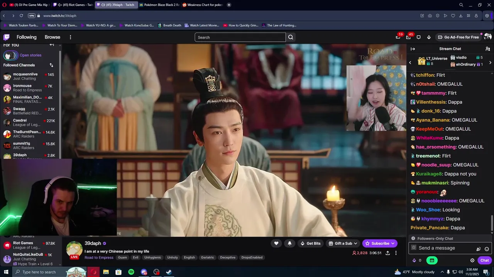Open the Road to Empress category link
This screenshot has width=494, height=277.
[99, 257]
